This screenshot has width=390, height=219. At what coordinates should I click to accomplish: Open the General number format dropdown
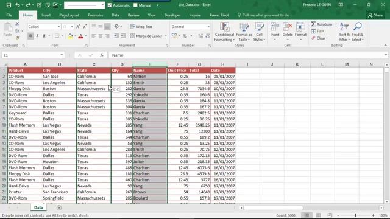[x=208, y=27]
